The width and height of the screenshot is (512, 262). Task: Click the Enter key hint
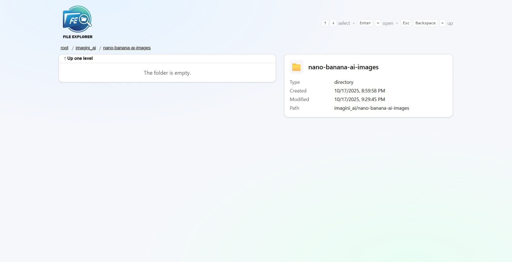(365, 23)
